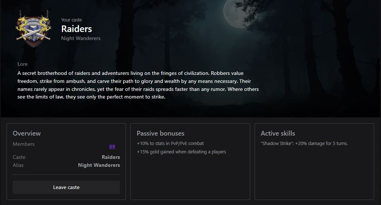The height and width of the screenshot is (205, 381).
Task: Click the Active skills heading
Action: click(278, 133)
